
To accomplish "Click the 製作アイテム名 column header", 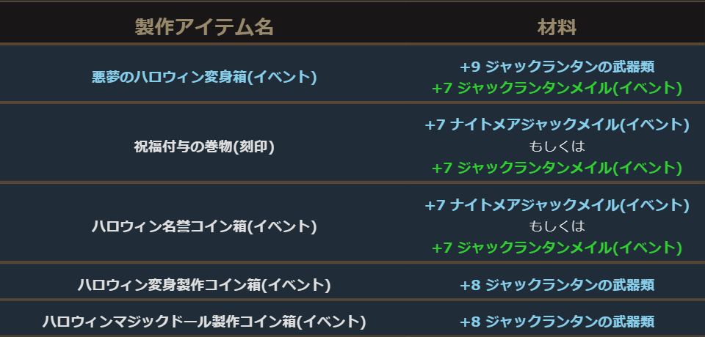I will click(x=204, y=28).
